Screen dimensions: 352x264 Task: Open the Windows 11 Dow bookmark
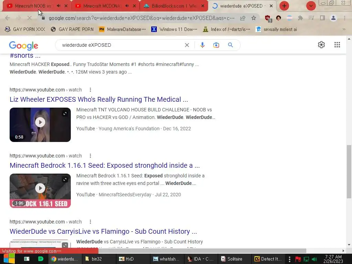pos(174,30)
